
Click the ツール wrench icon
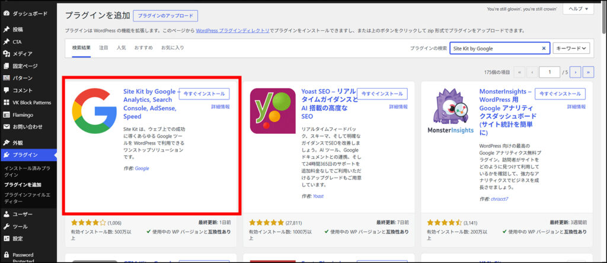[x=6, y=226]
